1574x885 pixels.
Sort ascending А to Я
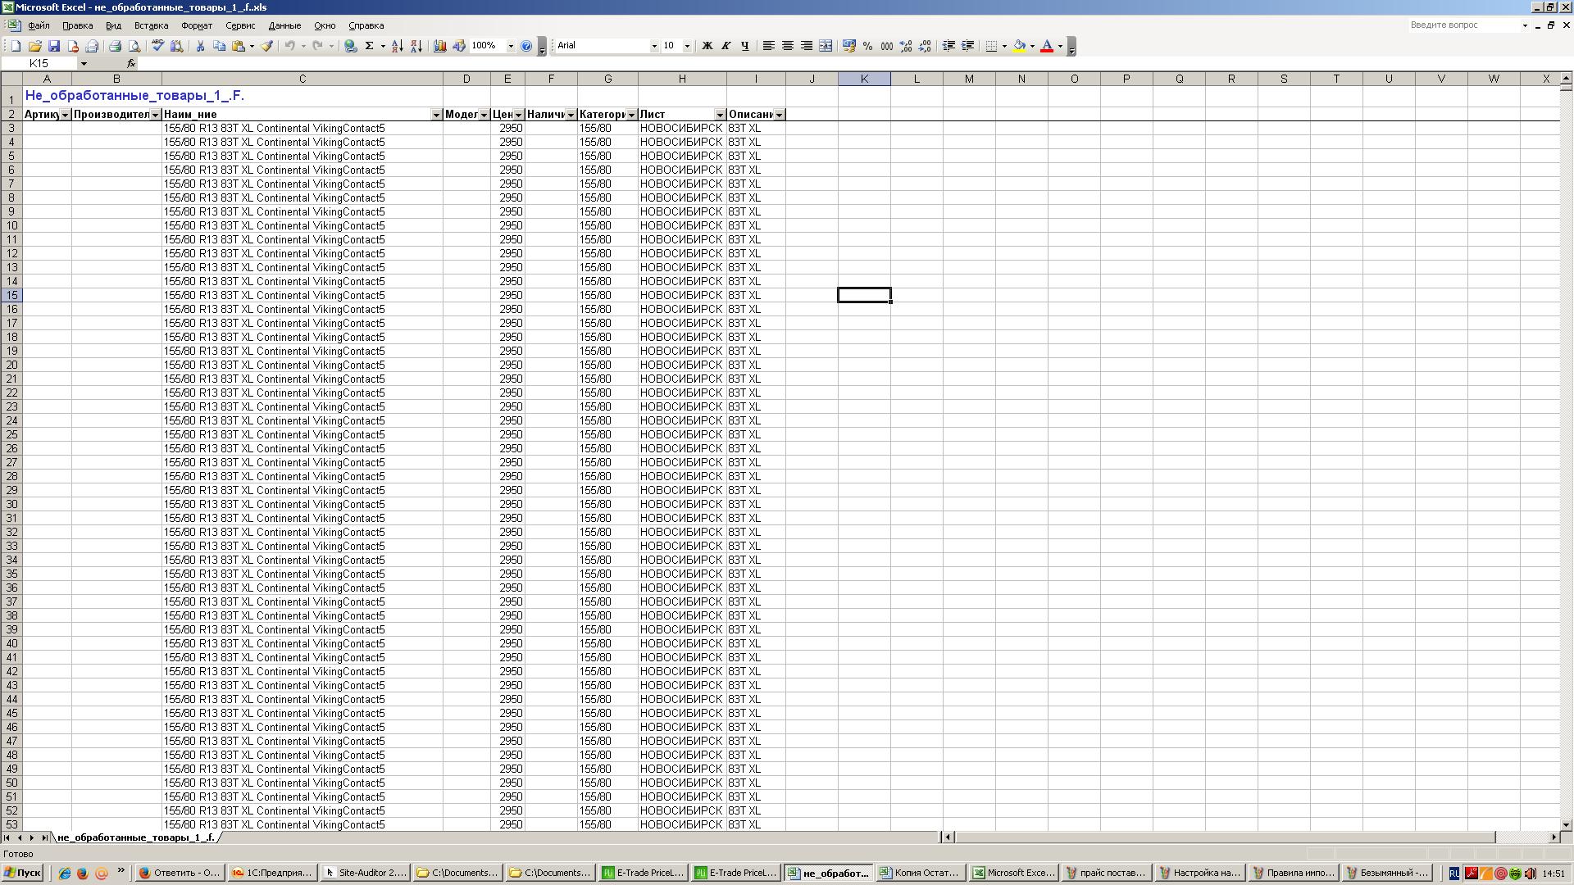point(398,46)
